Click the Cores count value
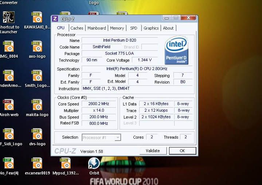The height and width of the screenshot is (185, 262). [x=152, y=137]
